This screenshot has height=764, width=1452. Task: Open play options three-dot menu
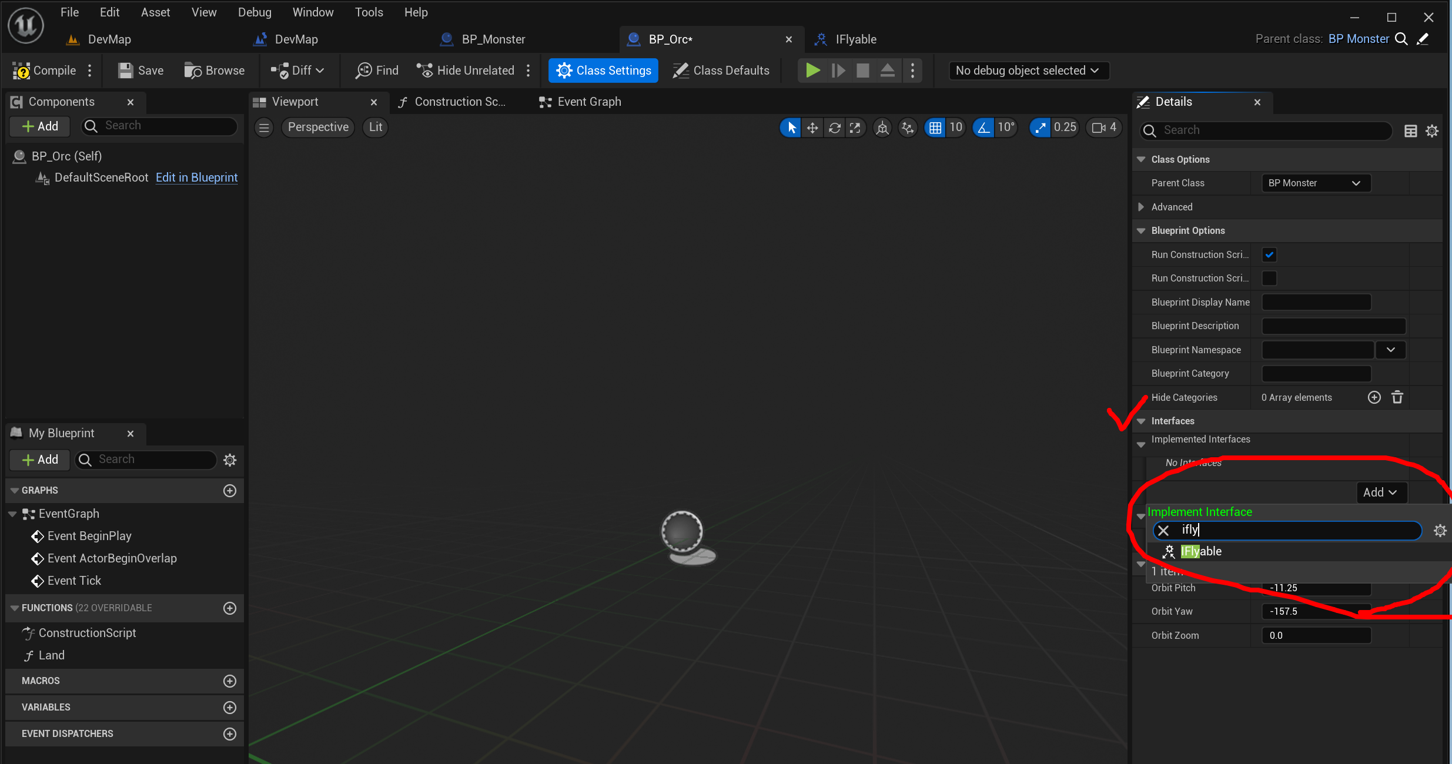click(912, 71)
